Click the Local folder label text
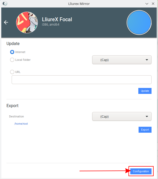This screenshot has width=158, height=179. tap(23, 60)
